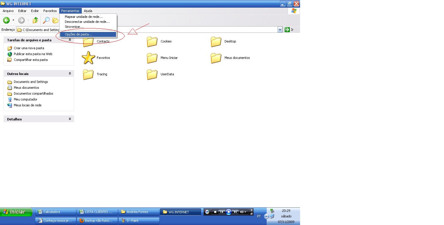Open the UserData folder
Viewport: 444px width, 225px height.
[x=152, y=74]
